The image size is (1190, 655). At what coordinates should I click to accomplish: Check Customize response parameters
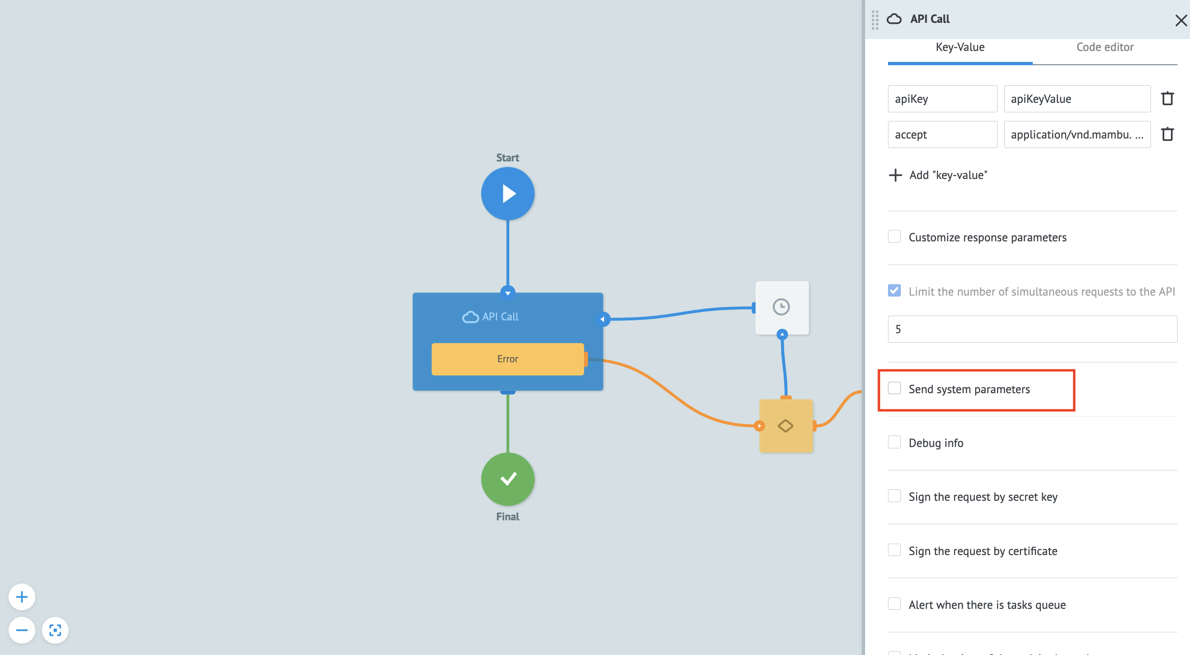pyautogui.click(x=895, y=236)
